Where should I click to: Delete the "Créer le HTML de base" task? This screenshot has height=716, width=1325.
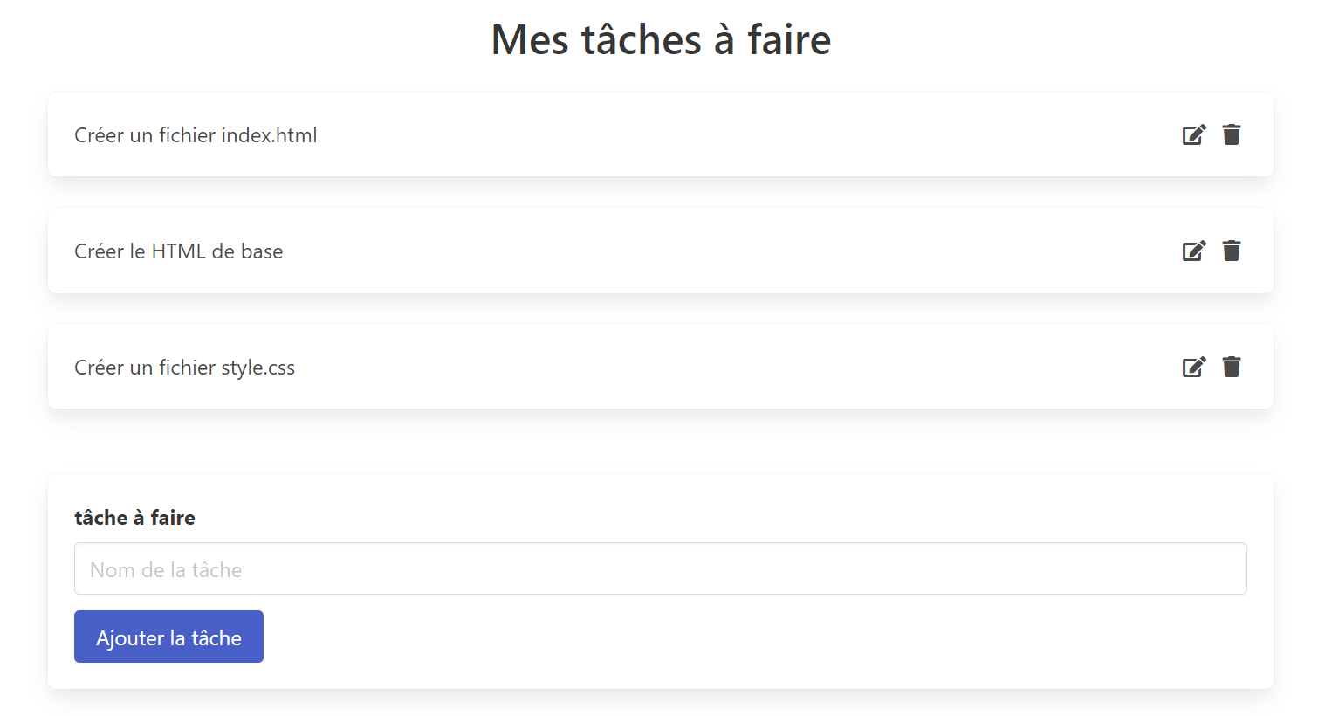(x=1232, y=251)
